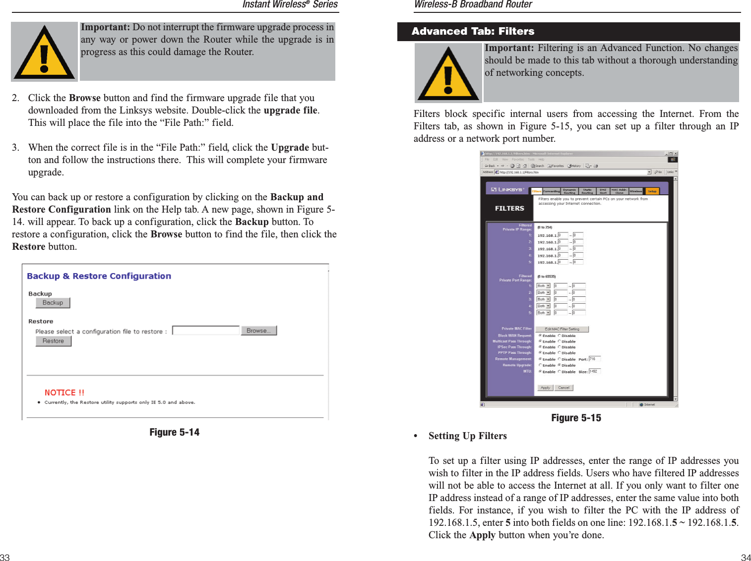Click the start field of IP range 1
Screen dimensions: 751x561
(x=563, y=235)
